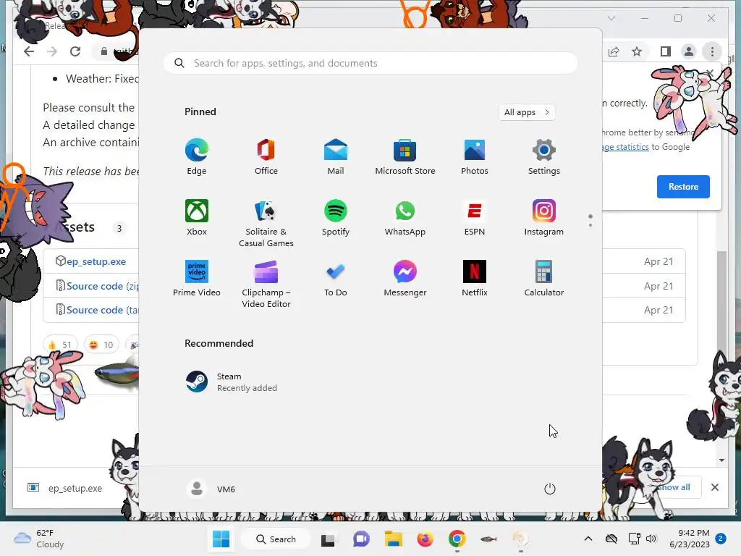Open the volume control in tray

click(651, 539)
